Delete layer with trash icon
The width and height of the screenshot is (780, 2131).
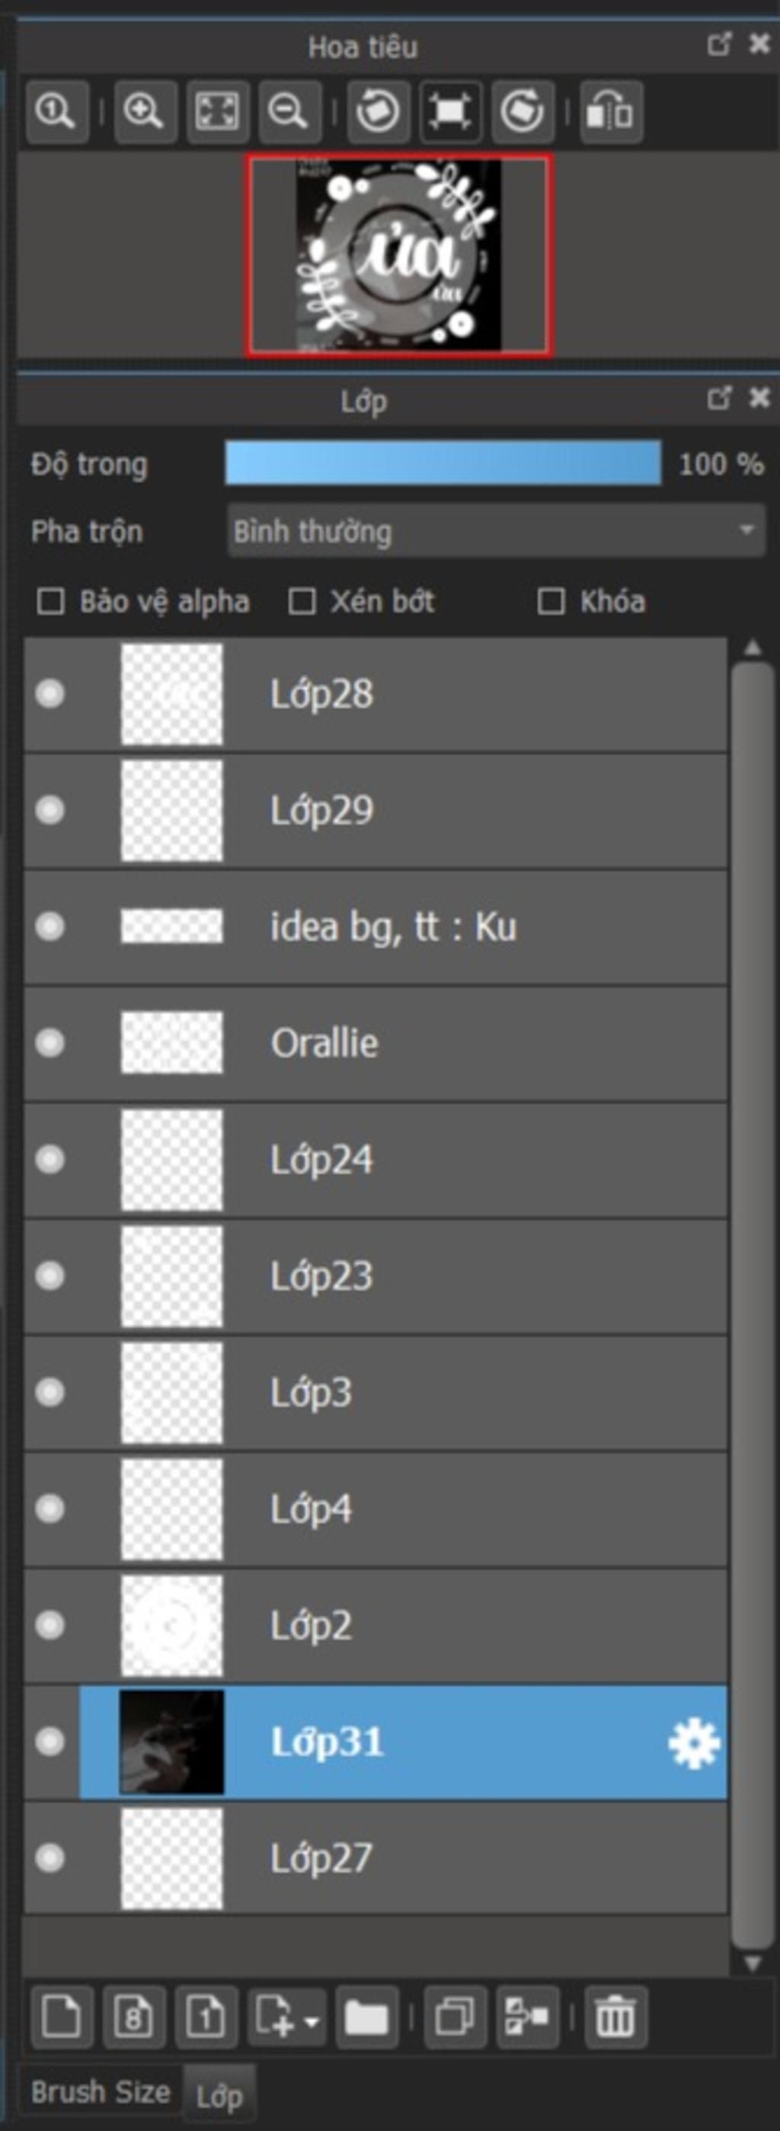[x=615, y=2016]
